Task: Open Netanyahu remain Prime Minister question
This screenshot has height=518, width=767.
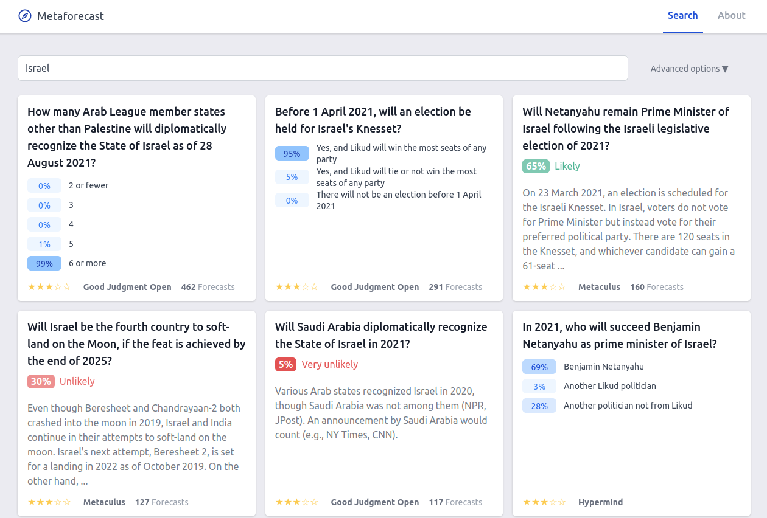Action: (626, 129)
